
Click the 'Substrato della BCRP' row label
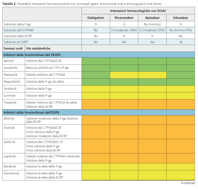18,36
